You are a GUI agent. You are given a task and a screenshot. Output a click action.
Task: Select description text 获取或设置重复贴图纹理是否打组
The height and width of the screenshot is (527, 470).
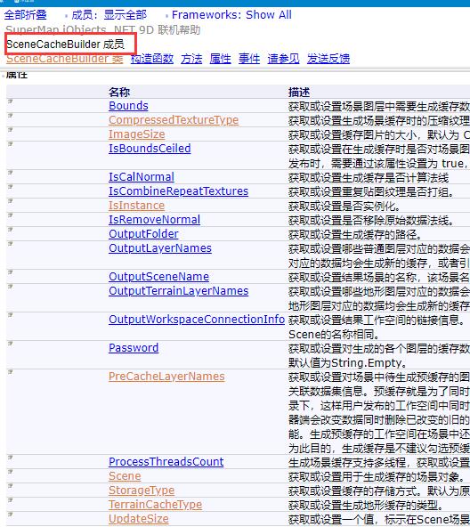tap(371, 192)
